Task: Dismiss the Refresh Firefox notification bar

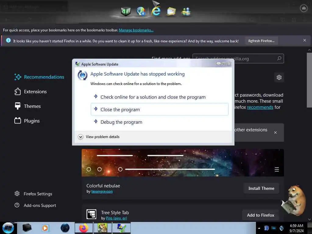Action: (305, 41)
